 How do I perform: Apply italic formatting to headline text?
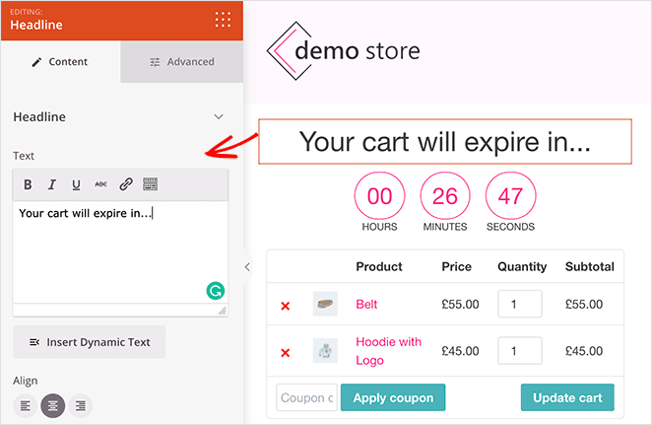[x=52, y=184]
